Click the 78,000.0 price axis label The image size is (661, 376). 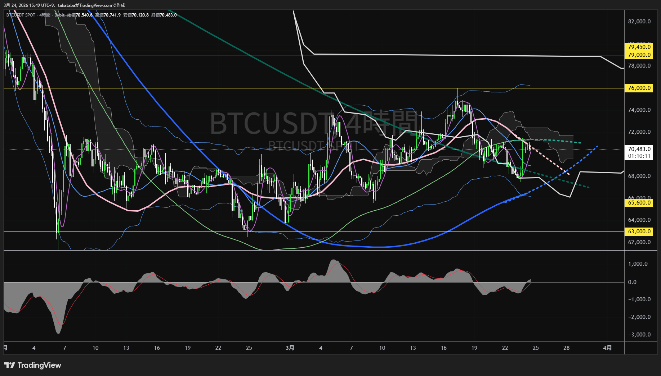point(639,66)
